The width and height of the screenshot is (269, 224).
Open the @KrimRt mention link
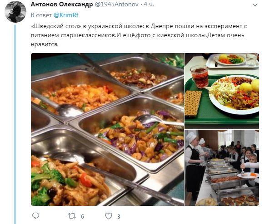pyautogui.click(x=66, y=15)
